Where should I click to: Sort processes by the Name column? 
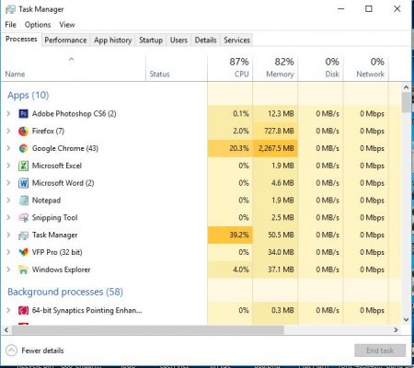tap(74, 67)
